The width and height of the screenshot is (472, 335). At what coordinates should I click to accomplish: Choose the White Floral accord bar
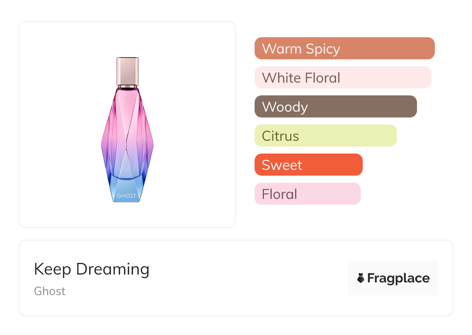343,78
